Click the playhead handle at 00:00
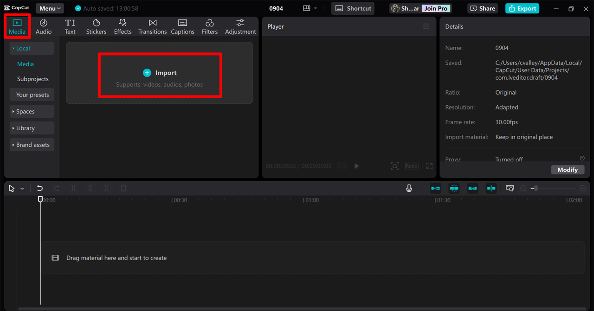Screen dimensions: 594x311 pos(40,199)
